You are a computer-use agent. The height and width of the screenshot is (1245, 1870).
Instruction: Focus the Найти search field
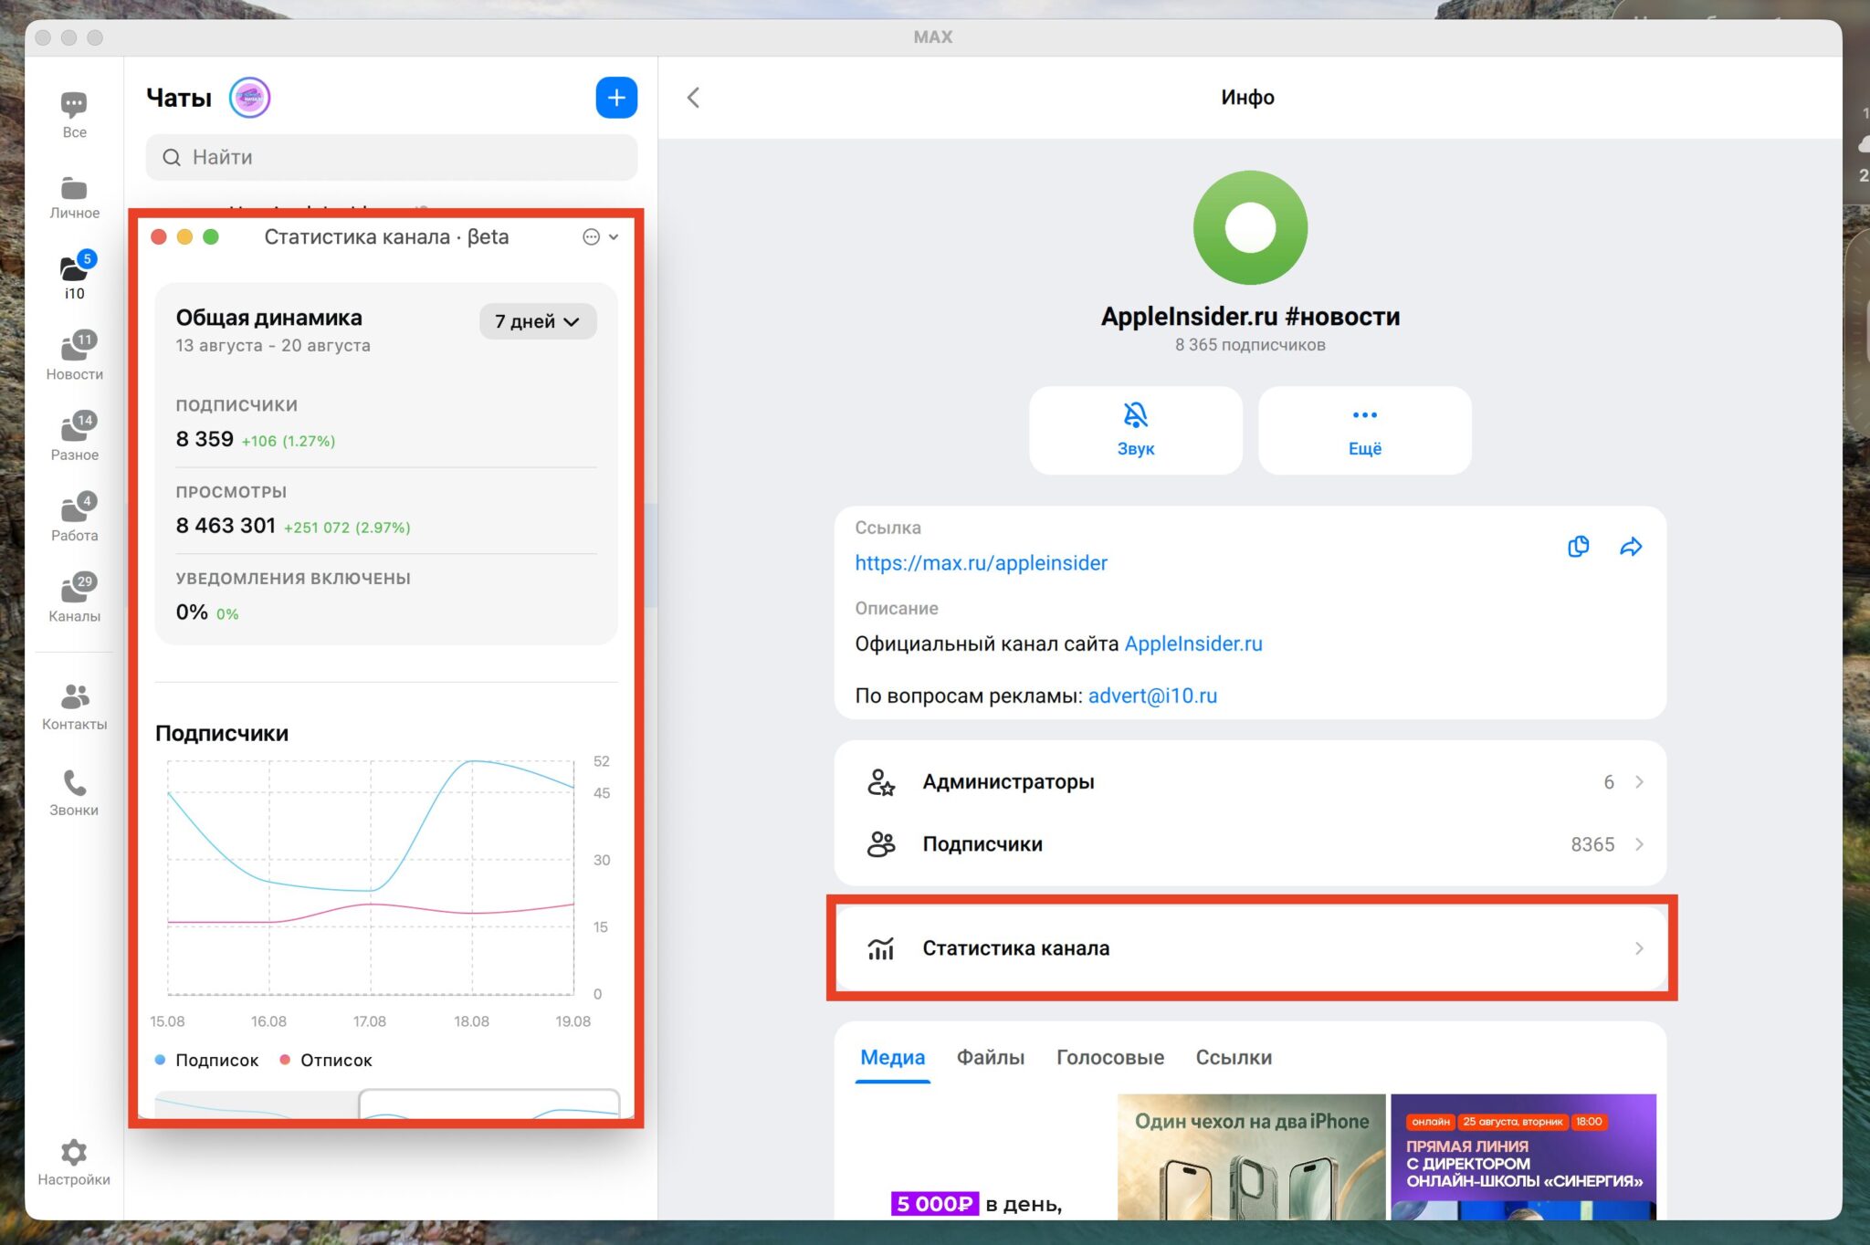392,157
